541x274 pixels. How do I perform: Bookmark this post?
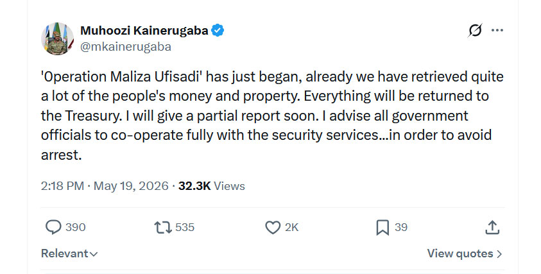click(x=382, y=228)
